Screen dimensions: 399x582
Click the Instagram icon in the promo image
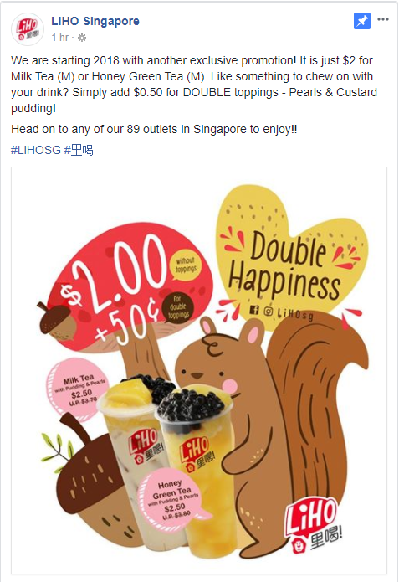[269, 311]
